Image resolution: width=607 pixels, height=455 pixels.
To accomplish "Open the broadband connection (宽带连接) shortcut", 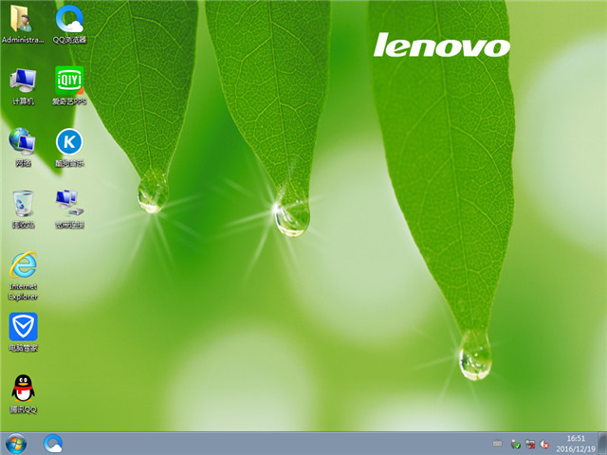I will click(x=68, y=204).
